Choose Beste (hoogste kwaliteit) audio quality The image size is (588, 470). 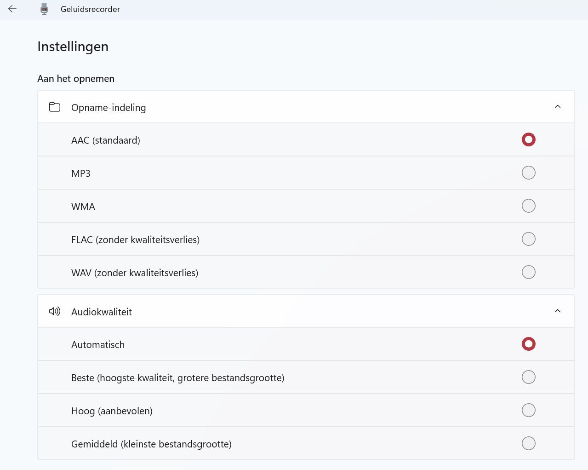tap(528, 377)
